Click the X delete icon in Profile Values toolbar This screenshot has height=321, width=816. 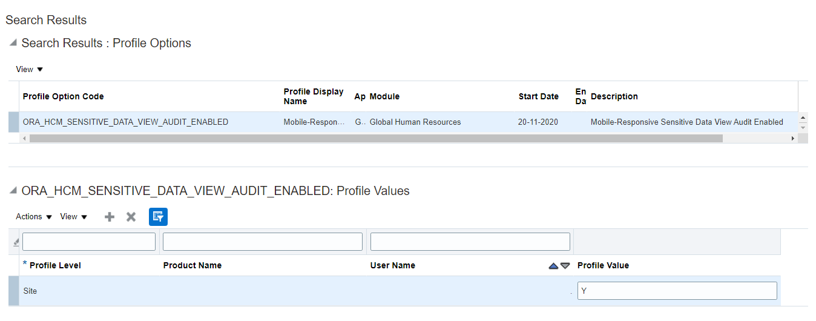[x=131, y=217]
